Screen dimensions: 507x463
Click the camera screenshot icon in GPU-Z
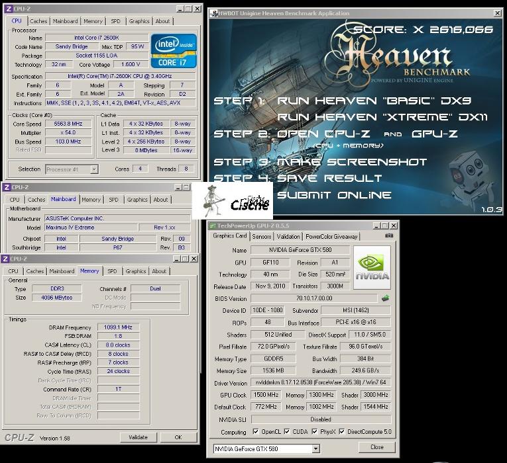coord(389,235)
